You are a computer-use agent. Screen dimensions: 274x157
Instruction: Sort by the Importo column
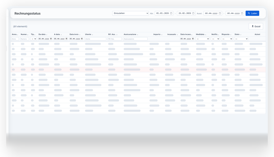coord(158,34)
